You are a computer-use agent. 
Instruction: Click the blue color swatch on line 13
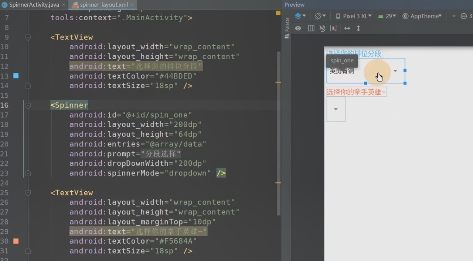click(16, 76)
